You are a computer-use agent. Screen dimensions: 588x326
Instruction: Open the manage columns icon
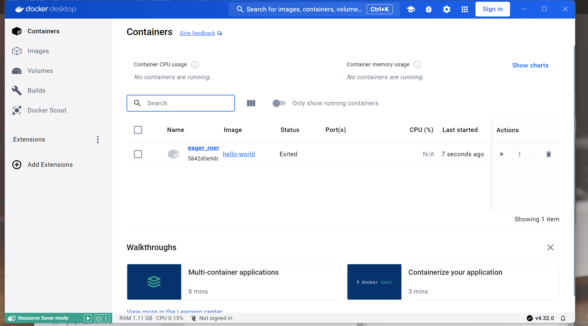251,103
